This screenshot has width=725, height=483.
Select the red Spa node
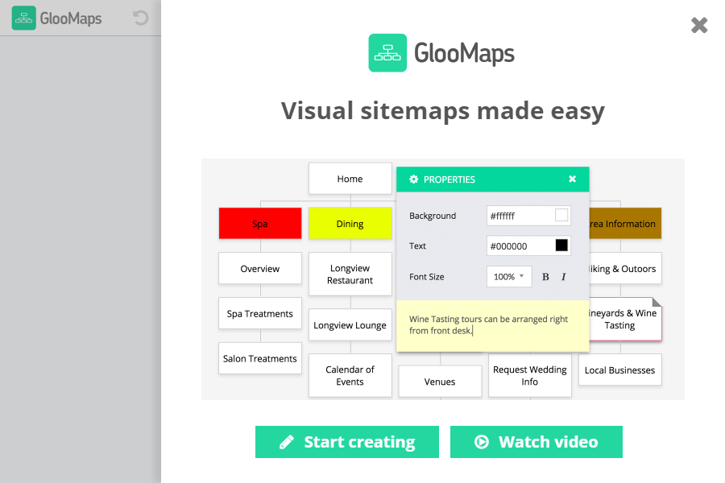pos(259,224)
